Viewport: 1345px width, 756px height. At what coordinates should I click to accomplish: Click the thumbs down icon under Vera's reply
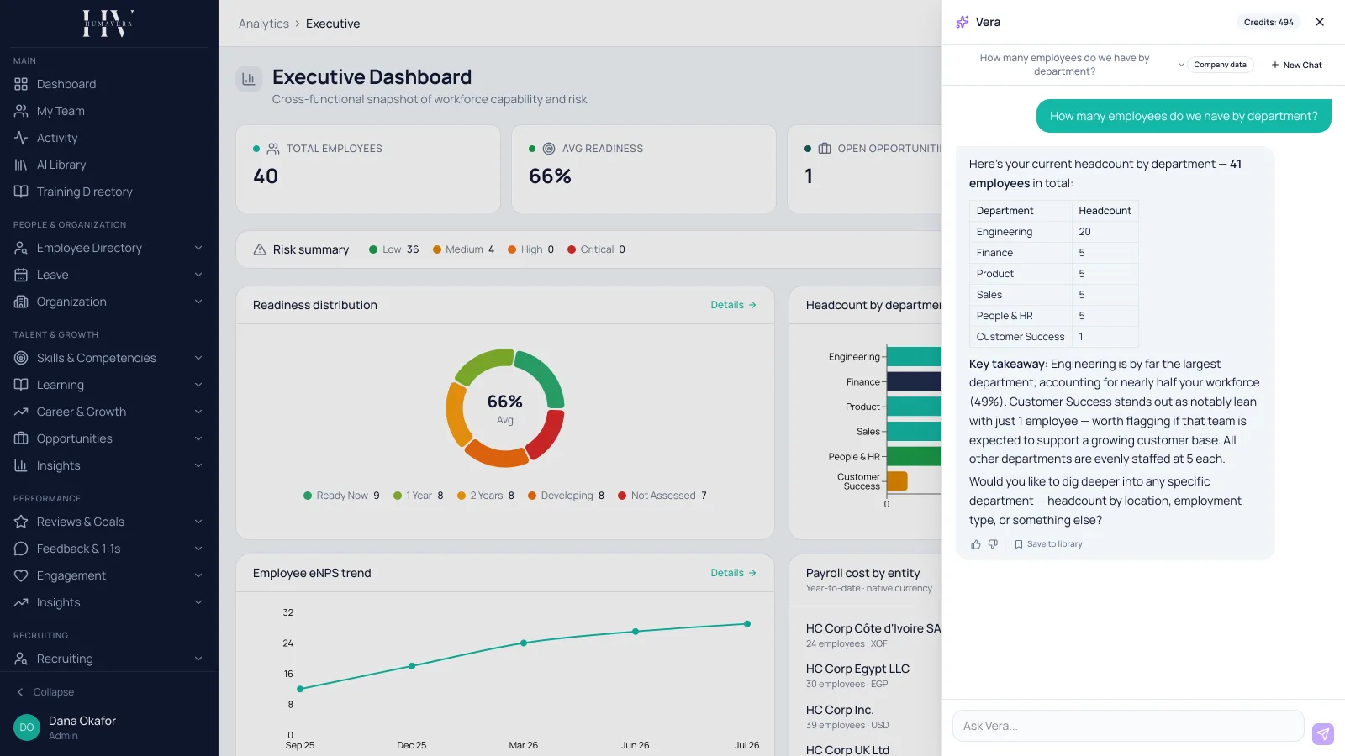993,544
